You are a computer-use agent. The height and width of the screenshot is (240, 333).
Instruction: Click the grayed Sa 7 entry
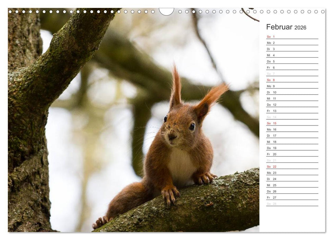pos(271,74)
